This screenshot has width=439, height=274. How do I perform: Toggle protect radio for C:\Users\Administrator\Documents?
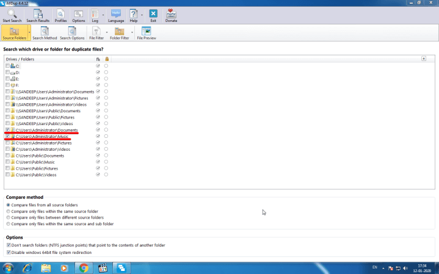point(106,130)
